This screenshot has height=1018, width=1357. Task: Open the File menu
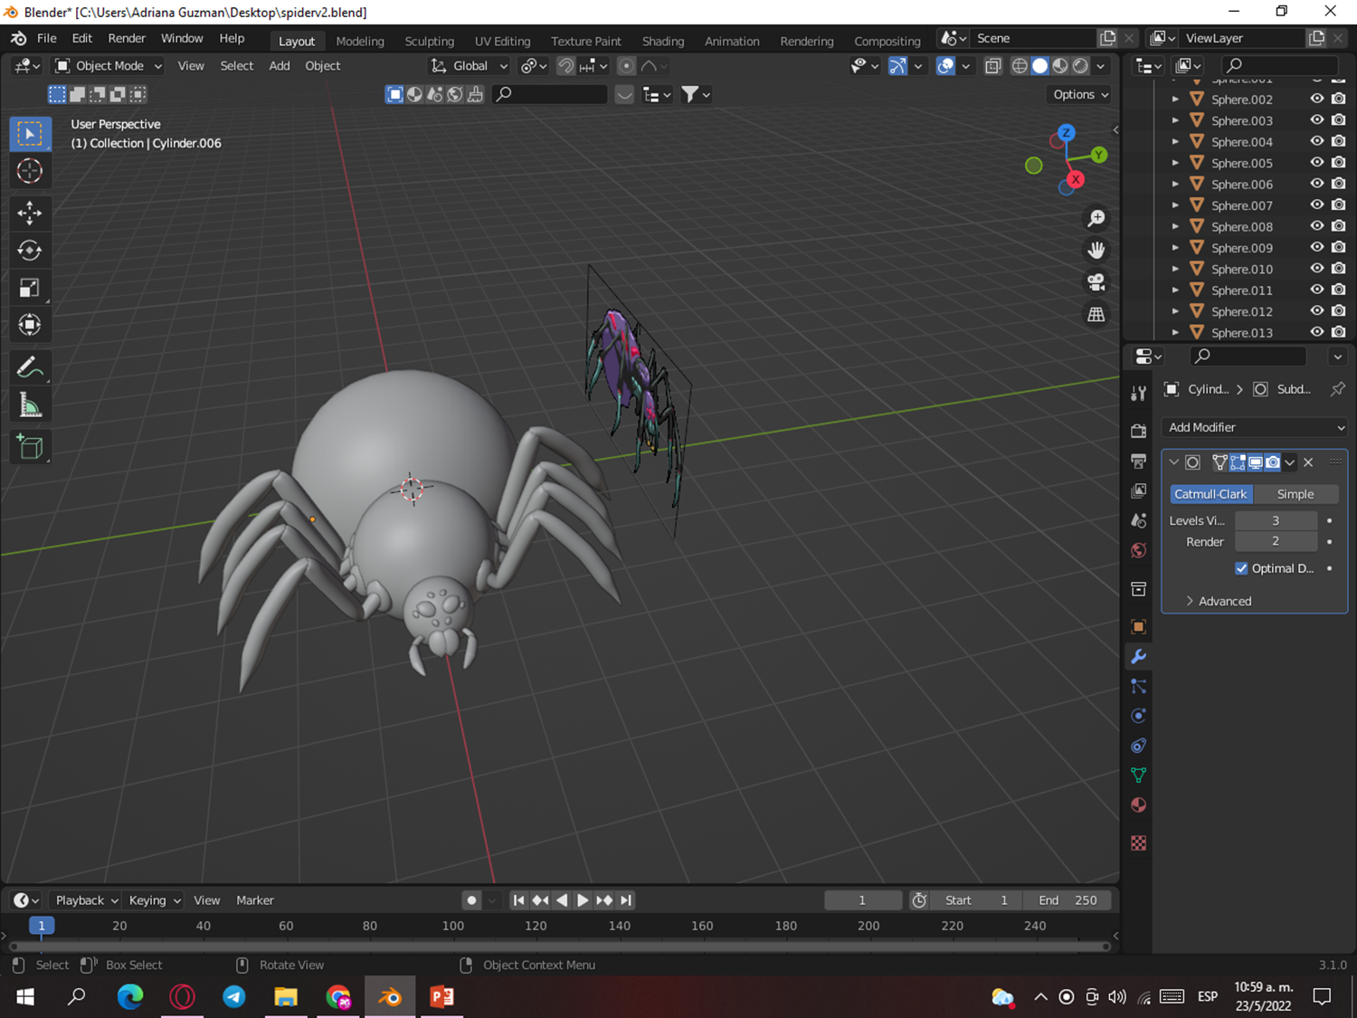(x=47, y=38)
